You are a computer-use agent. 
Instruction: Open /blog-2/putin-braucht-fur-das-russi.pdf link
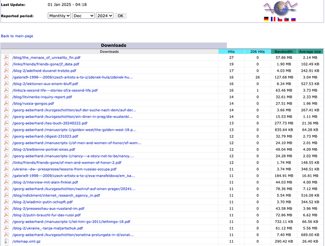click(46, 215)
